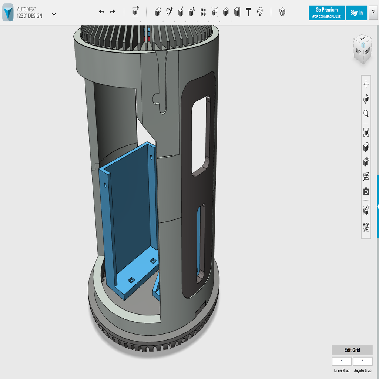Click the FRONT face of view cube
Viewport: 379px width, 379px height.
(368, 52)
